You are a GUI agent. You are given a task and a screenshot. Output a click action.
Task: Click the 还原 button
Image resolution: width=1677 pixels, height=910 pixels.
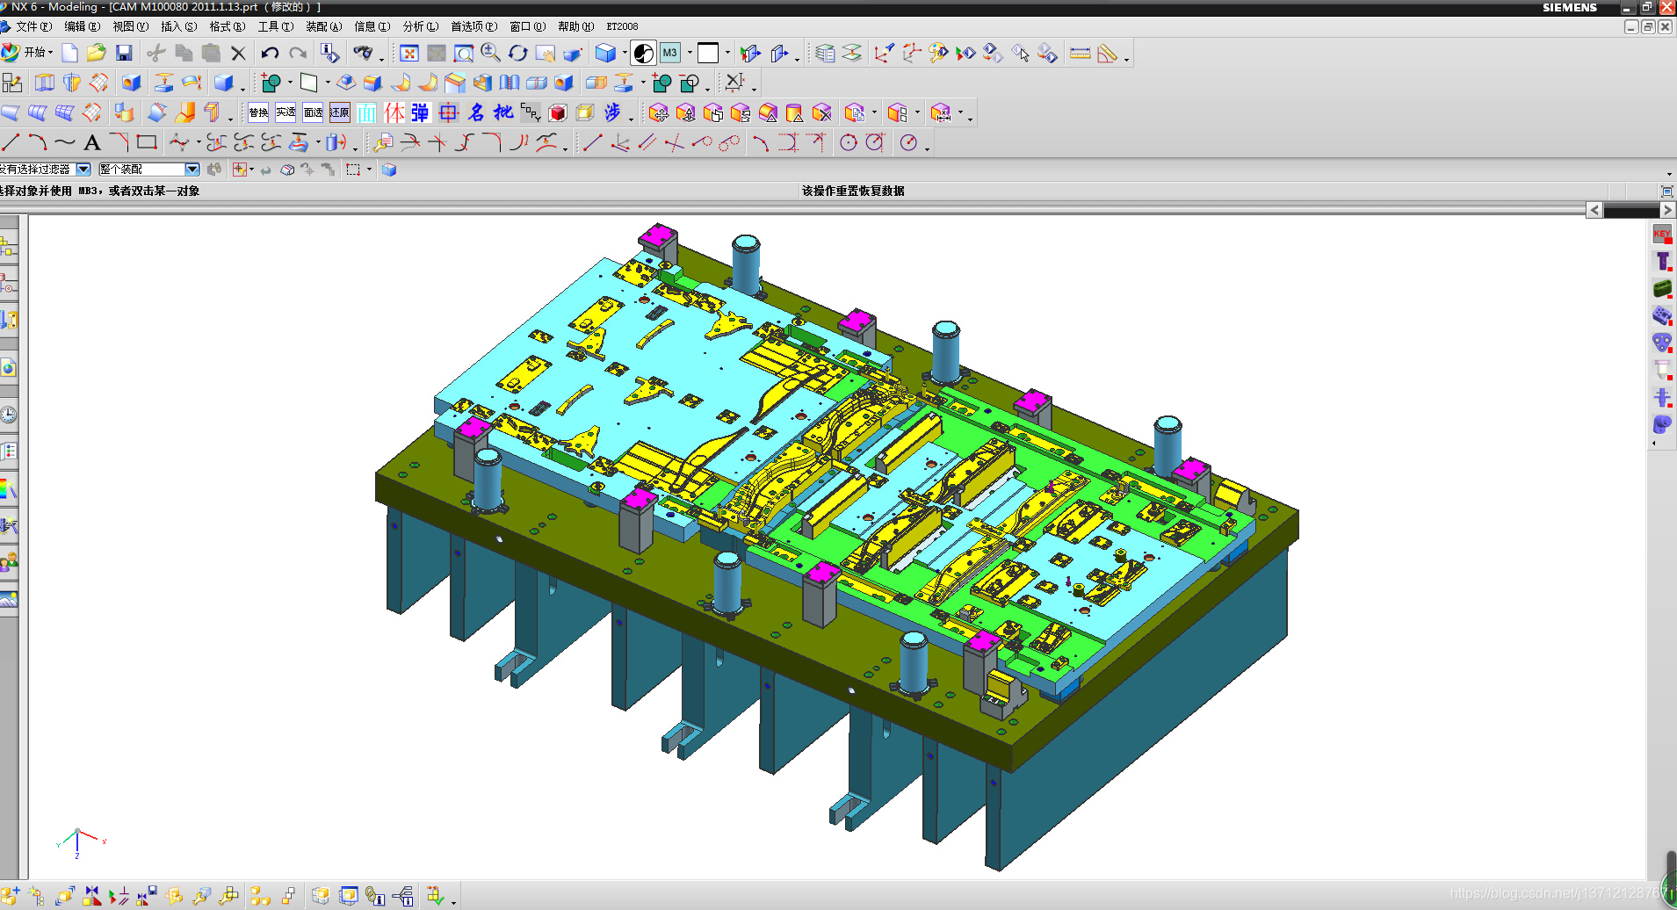click(x=340, y=112)
